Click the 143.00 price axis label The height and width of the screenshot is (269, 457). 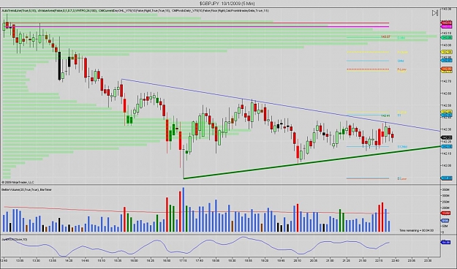447,45
